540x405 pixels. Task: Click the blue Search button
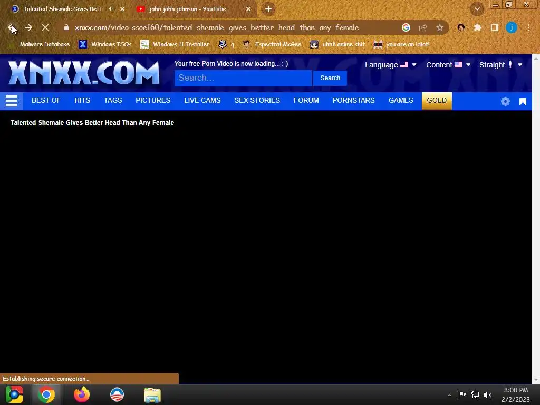tap(330, 78)
